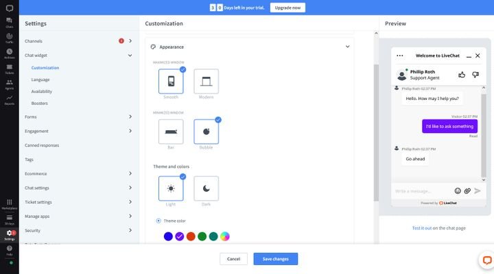Click the thumbs up rating icon

click(462, 75)
